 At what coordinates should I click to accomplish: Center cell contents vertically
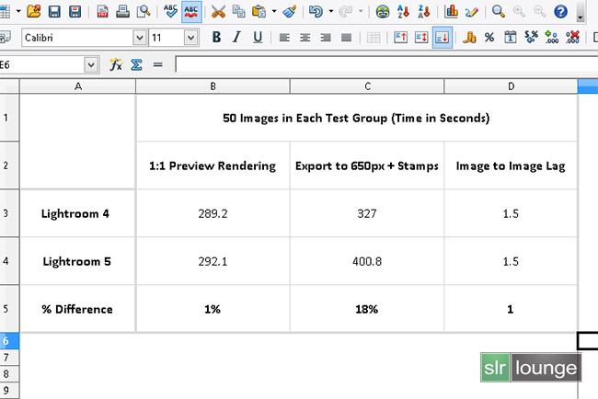(421, 38)
